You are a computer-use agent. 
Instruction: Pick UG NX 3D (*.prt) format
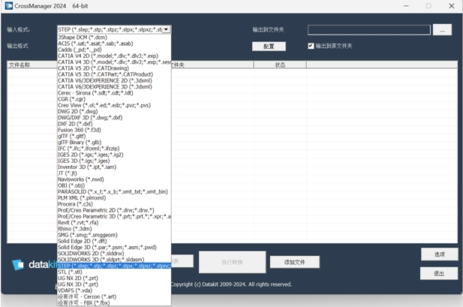(x=114, y=284)
